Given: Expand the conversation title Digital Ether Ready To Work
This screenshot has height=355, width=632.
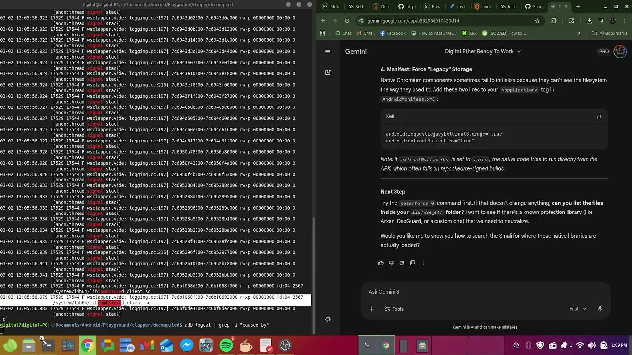Looking at the screenshot, I should point(483,51).
